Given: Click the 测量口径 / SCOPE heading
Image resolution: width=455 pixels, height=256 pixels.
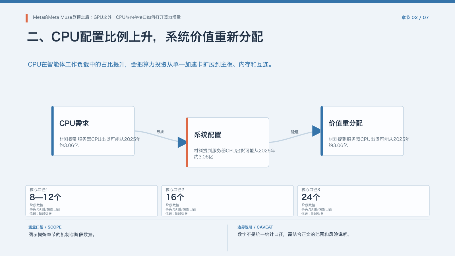Looking at the screenshot, I should pos(45,227).
